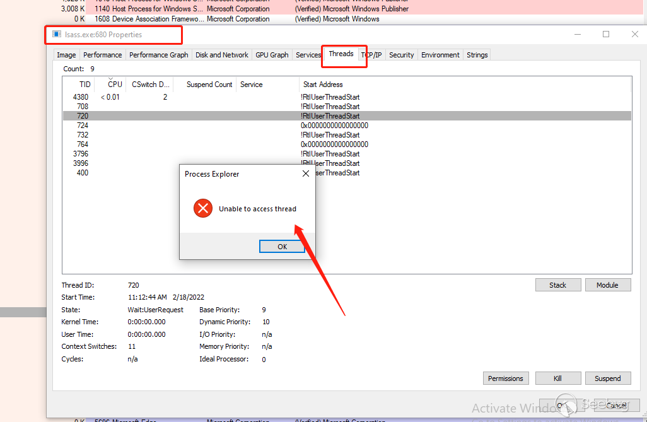The image size is (647, 422).
Task: Close the Process Explorer error dialog
Action: click(306, 174)
